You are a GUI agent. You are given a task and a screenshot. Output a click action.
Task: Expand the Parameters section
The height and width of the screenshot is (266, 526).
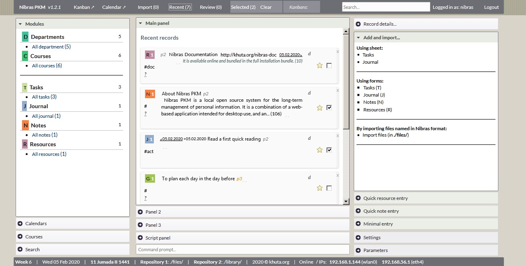coord(426,250)
